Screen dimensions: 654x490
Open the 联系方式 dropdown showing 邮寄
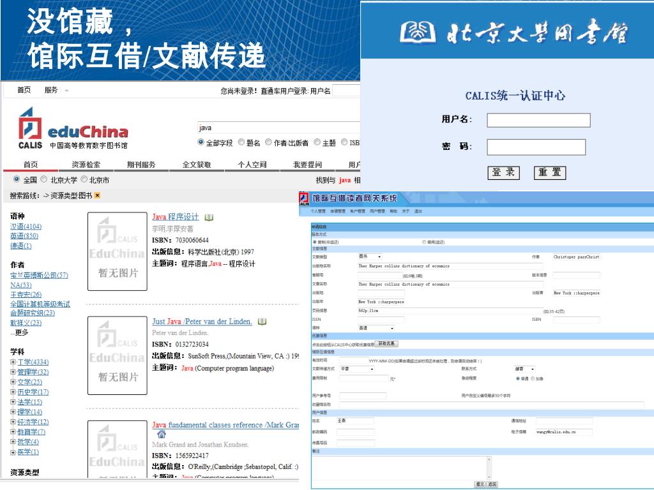click(x=524, y=369)
